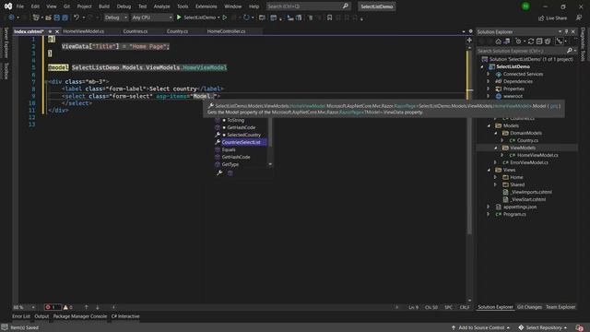The width and height of the screenshot is (590, 332).
Task: Open the Debug menu
Action: click(x=124, y=6)
